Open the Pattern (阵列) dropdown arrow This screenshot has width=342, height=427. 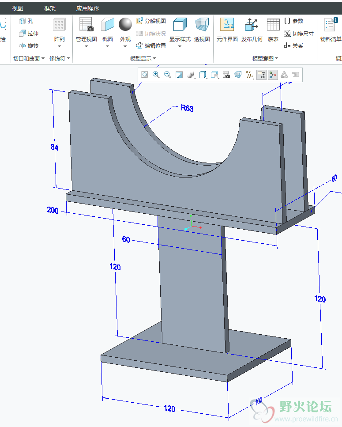tap(59, 46)
